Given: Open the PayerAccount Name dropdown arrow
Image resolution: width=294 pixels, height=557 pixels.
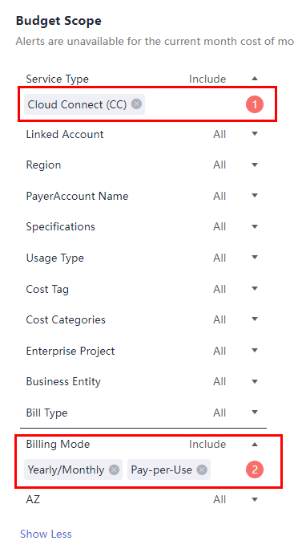Looking at the screenshot, I should [255, 196].
